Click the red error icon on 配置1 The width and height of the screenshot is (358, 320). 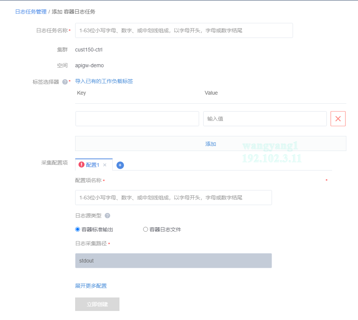82,165
